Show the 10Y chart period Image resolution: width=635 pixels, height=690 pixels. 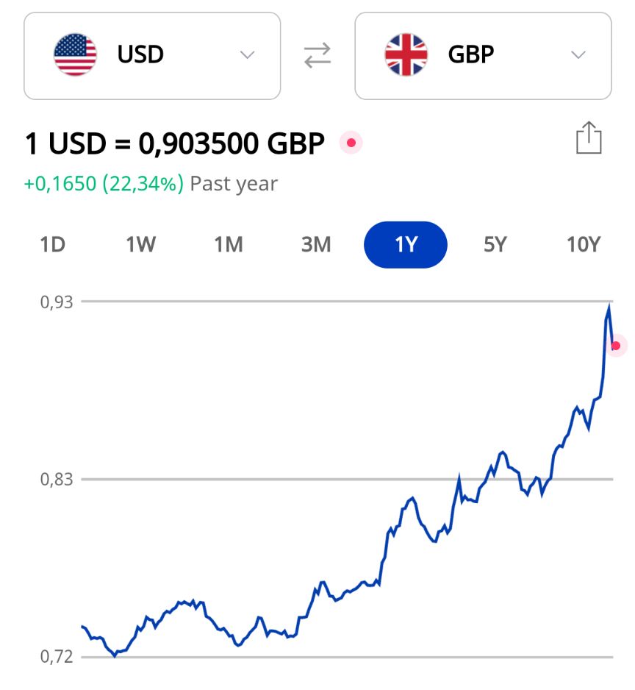coord(584,244)
